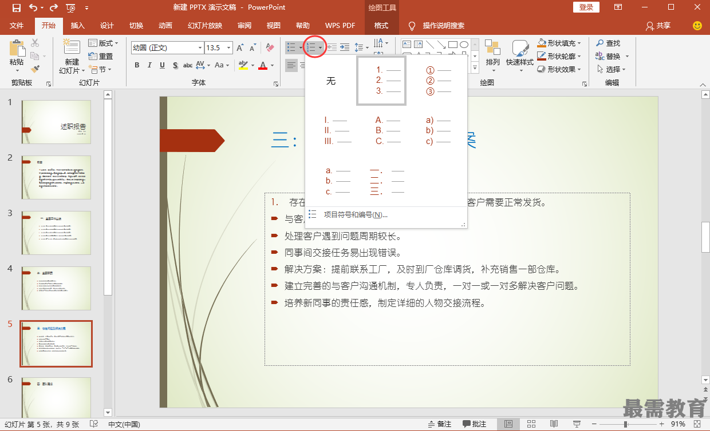
Task: Click the Bullets list icon
Action: pyautogui.click(x=291, y=47)
